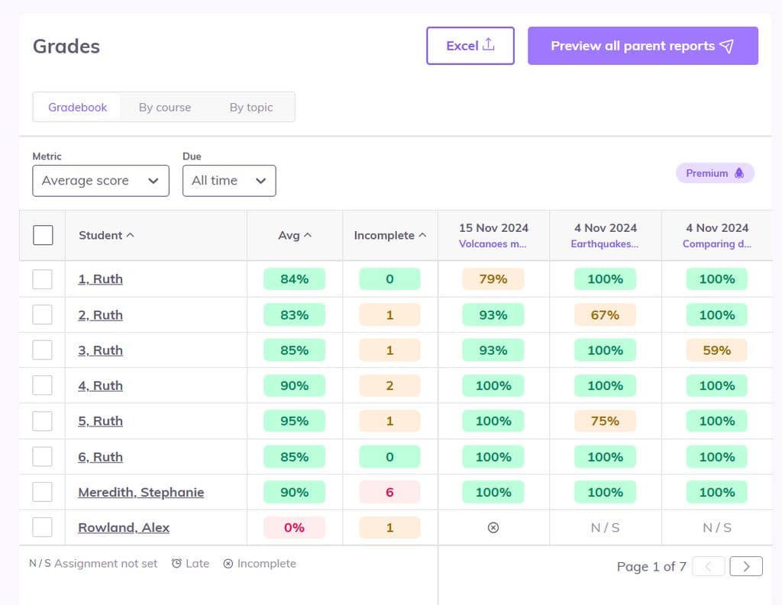This screenshot has height=605, width=782.
Task: Open the Metric dropdown showing Average score
Action: [x=100, y=181]
